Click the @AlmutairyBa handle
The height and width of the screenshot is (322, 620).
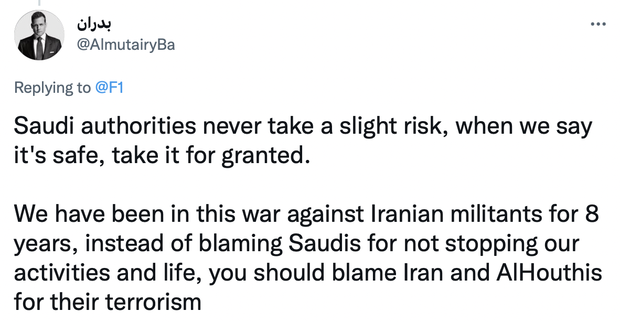pyautogui.click(x=126, y=45)
